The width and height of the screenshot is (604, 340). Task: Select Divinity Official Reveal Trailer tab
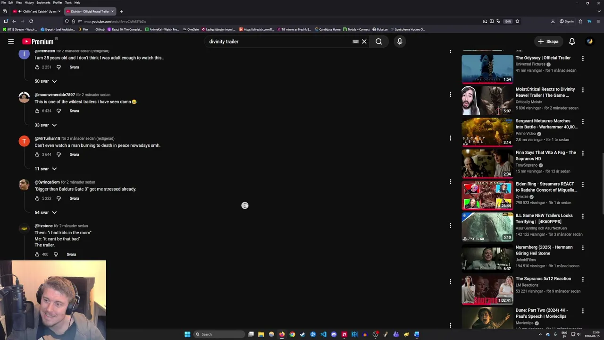pos(90,11)
